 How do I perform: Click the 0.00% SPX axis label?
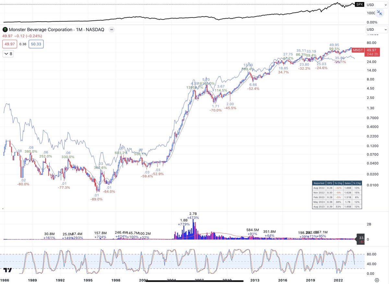372,22
